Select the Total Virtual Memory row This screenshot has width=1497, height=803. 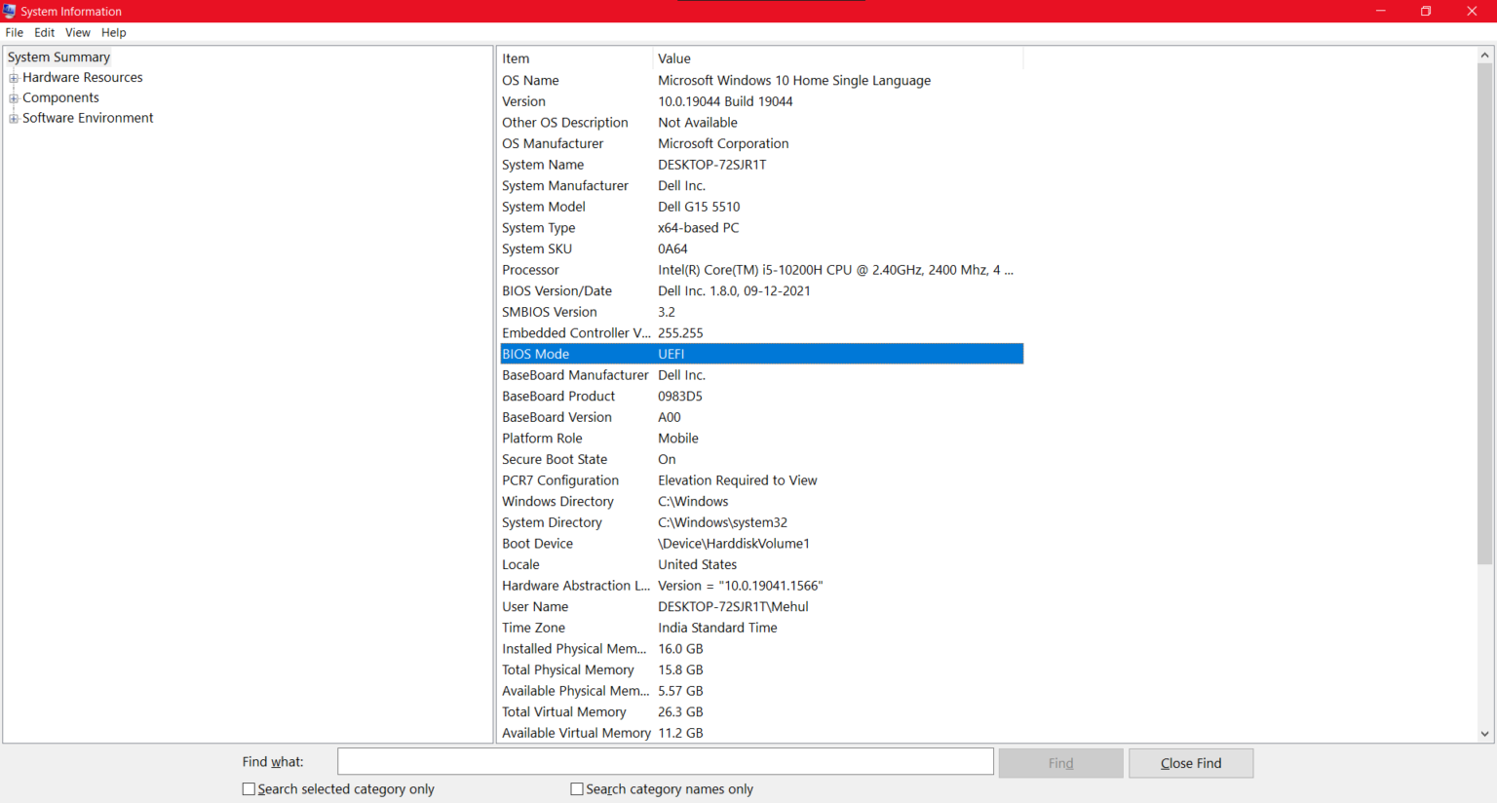[762, 712]
